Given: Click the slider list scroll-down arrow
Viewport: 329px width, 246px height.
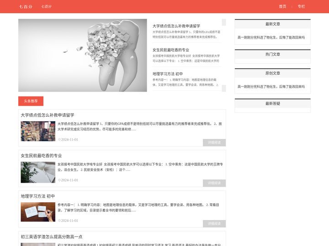Looking at the screenshot, I should coord(223,88).
